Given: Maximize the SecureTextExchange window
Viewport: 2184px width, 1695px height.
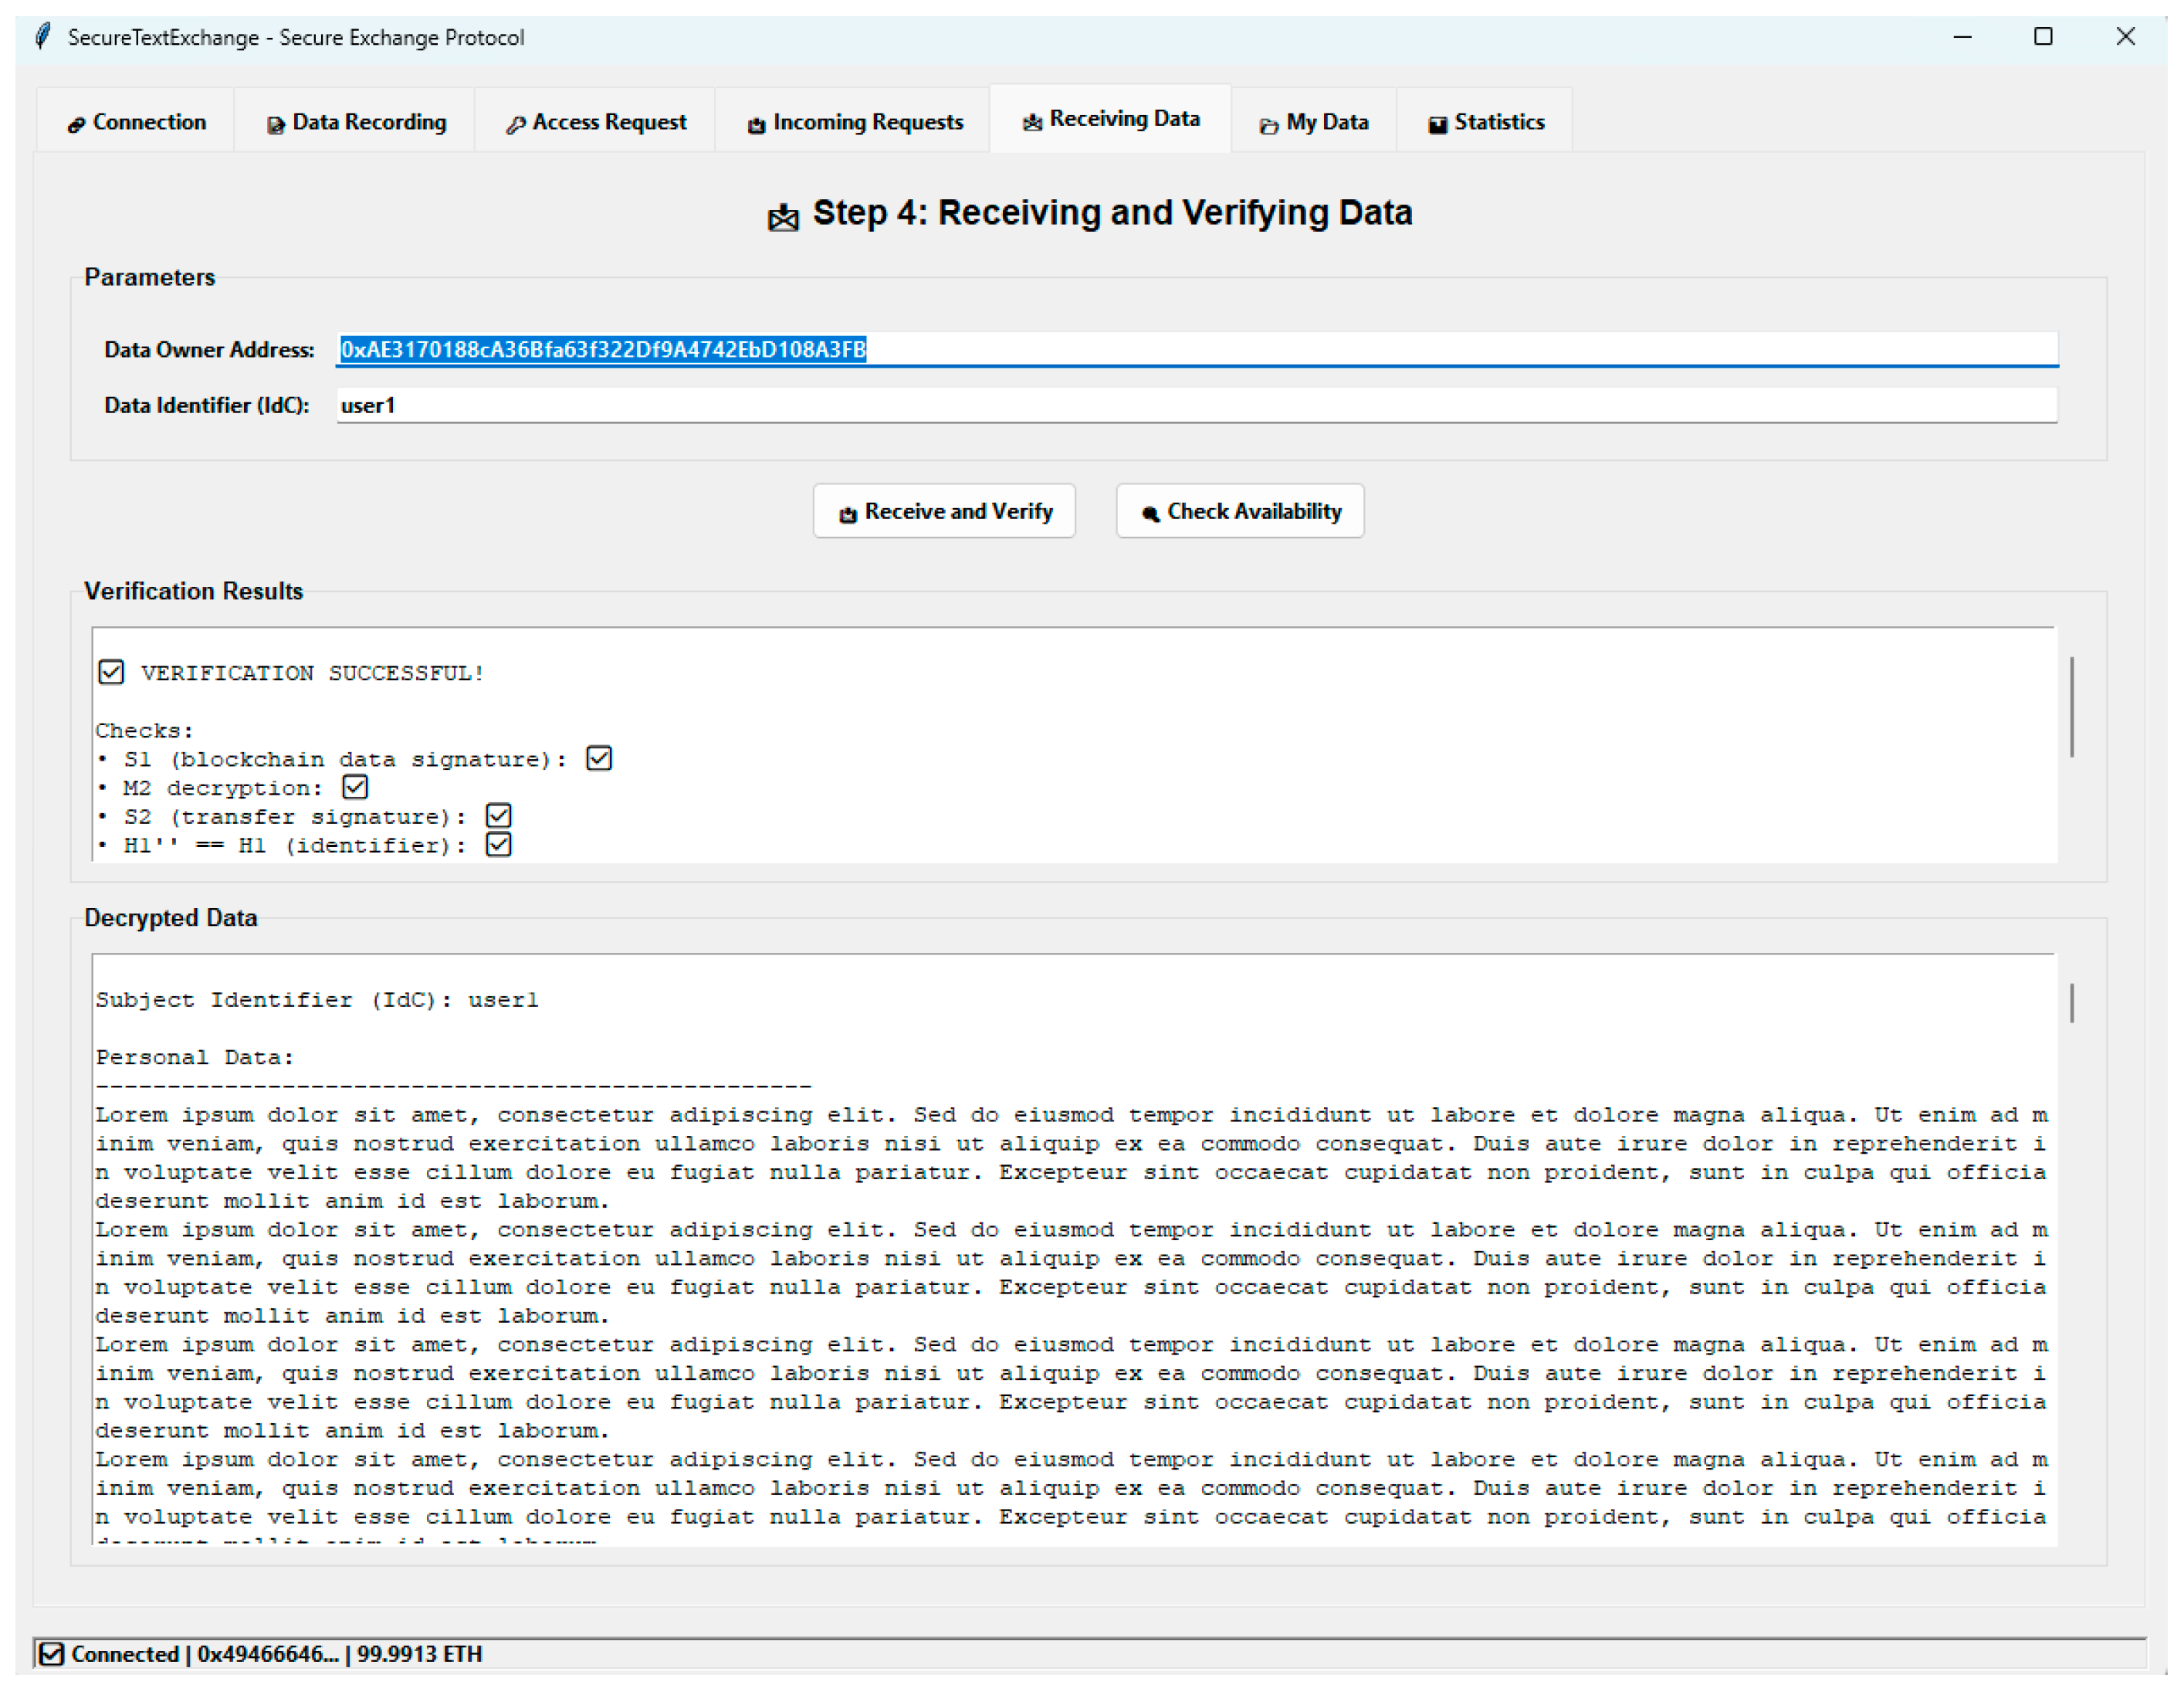Looking at the screenshot, I should (x=2043, y=37).
